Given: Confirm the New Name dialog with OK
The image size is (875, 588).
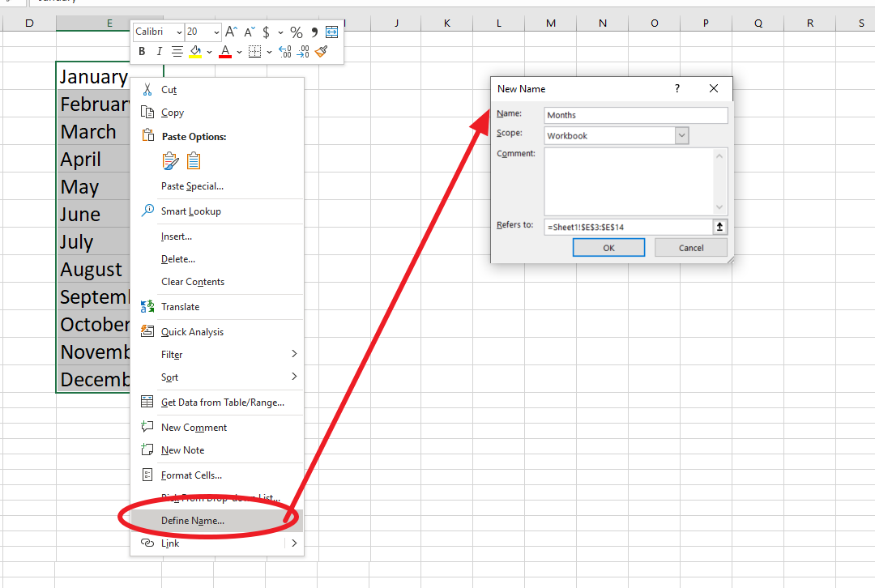Looking at the screenshot, I should 608,248.
